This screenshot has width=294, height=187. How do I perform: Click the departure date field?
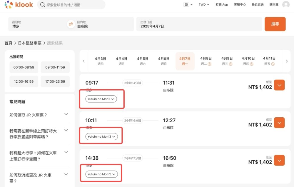coord(199,24)
